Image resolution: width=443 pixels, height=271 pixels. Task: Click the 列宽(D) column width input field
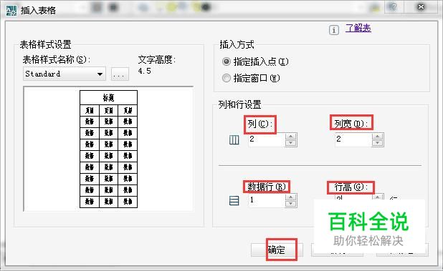pyautogui.click(x=353, y=139)
